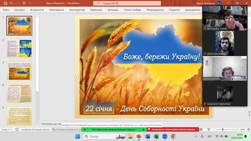
Task: Open Спеціальні можливості accessibility checker
Action: (67, 129)
